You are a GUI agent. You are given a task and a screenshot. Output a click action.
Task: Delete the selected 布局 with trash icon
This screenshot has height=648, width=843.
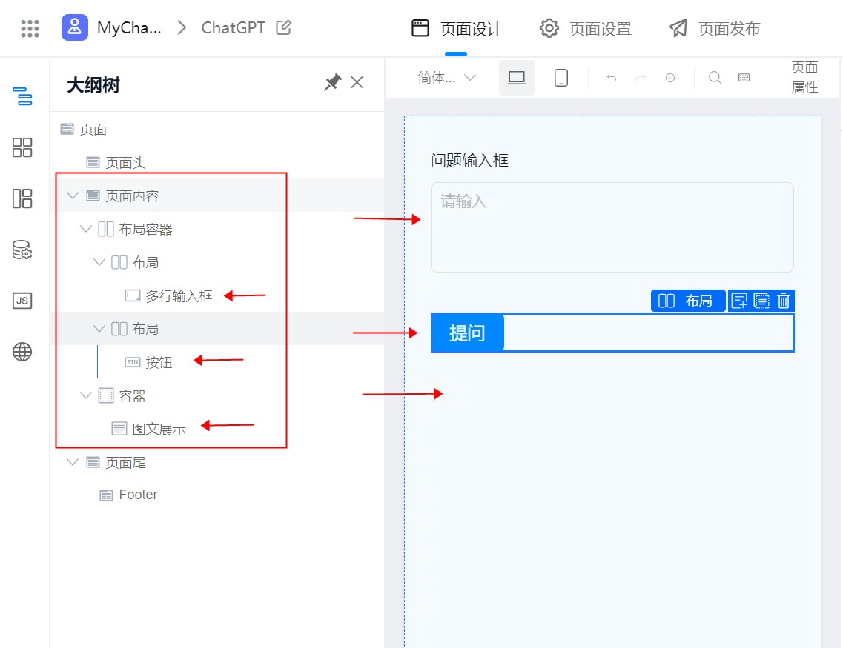784,301
